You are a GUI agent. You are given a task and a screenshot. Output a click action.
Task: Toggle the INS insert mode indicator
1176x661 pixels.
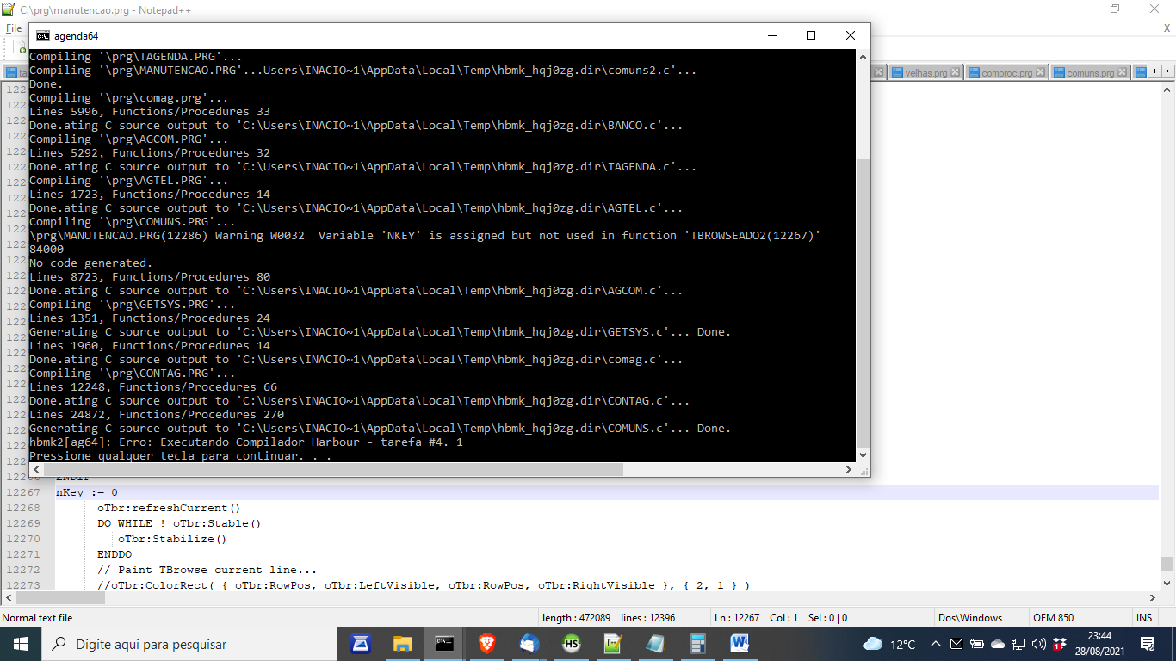(1144, 618)
